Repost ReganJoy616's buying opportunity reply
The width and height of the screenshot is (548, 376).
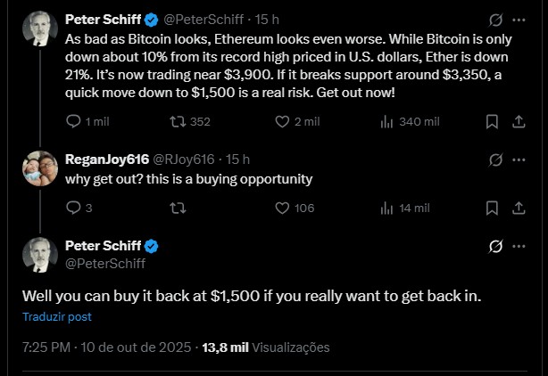(177, 208)
